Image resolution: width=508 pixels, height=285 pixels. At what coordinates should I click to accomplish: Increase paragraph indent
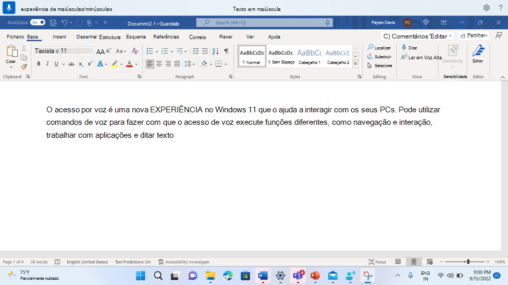pyautogui.click(x=205, y=51)
